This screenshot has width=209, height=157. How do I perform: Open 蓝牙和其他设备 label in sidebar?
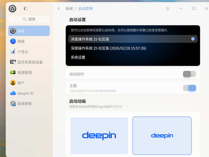30,62
